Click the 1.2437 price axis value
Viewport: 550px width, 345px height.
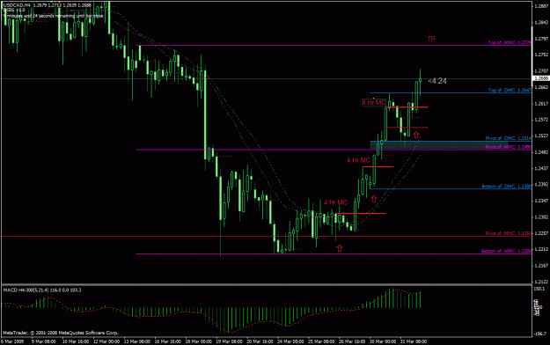[x=541, y=168]
